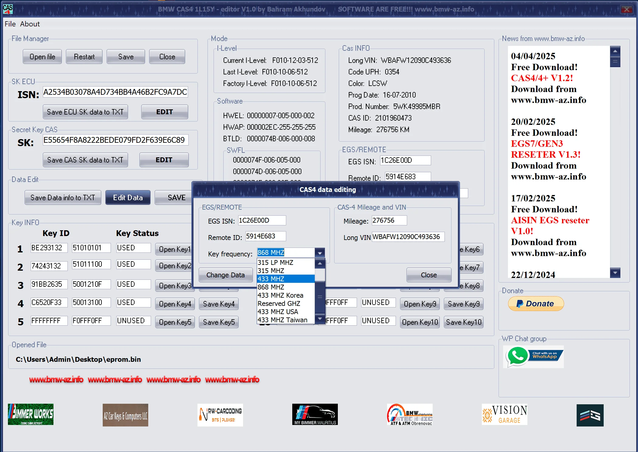
Task: Click the CAS app icon in title bar
Action: [x=8, y=9]
